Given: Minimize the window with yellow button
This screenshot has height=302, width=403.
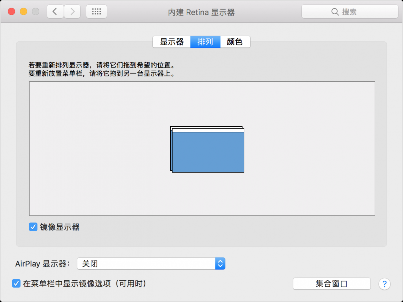Looking at the screenshot, I should click(x=24, y=12).
